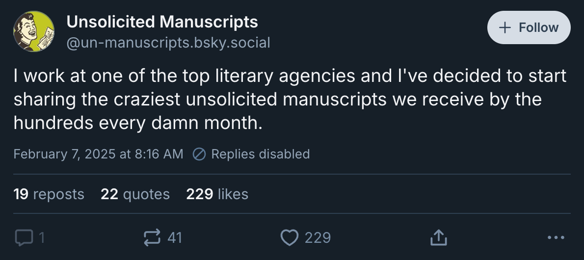The height and width of the screenshot is (260, 584).
Task: View the 229 likes list
Action: click(x=217, y=194)
